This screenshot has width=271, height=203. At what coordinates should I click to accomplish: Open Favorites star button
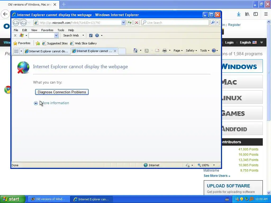[22, 43]
